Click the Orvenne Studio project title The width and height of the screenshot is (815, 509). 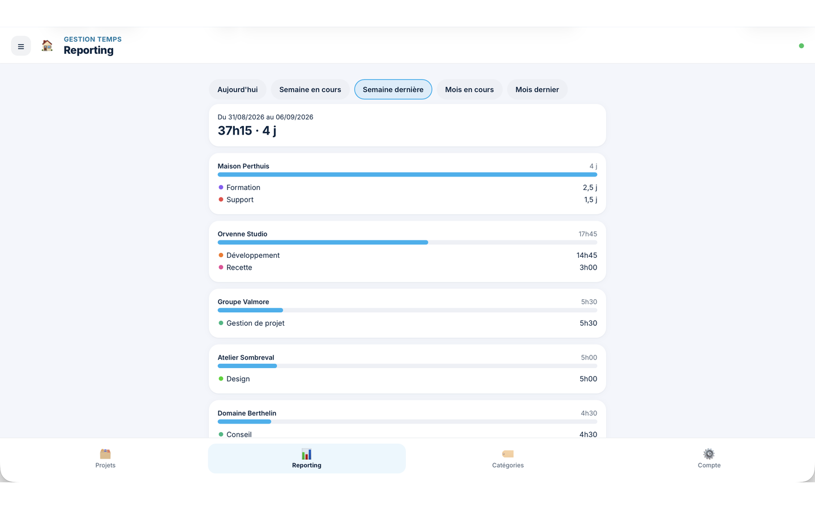coord(242,234)
